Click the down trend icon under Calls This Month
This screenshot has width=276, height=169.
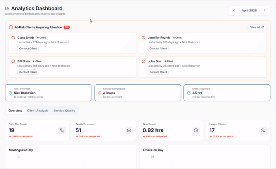(x=10, y=136)
